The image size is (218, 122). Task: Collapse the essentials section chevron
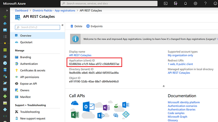163,86
